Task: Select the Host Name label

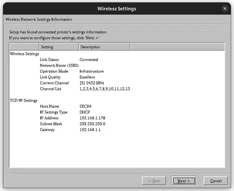Action: [49, 106]
